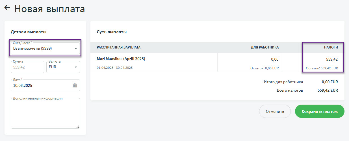Open the Валюта EUR dropdown
Viewport: 349px width, 141px height.
pos(63,67)
